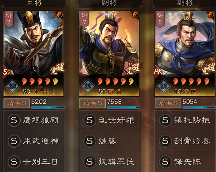The width and height of the screenshot is (216, 172).
Task: Select the 士别三日 skill slot
Action: coord(34,162)
